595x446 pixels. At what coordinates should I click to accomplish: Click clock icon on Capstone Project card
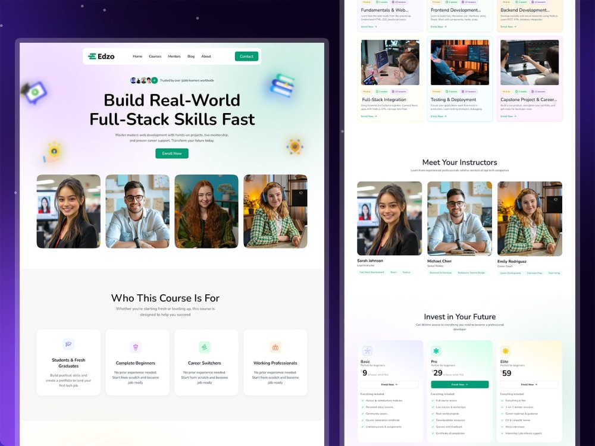point(517,92)
